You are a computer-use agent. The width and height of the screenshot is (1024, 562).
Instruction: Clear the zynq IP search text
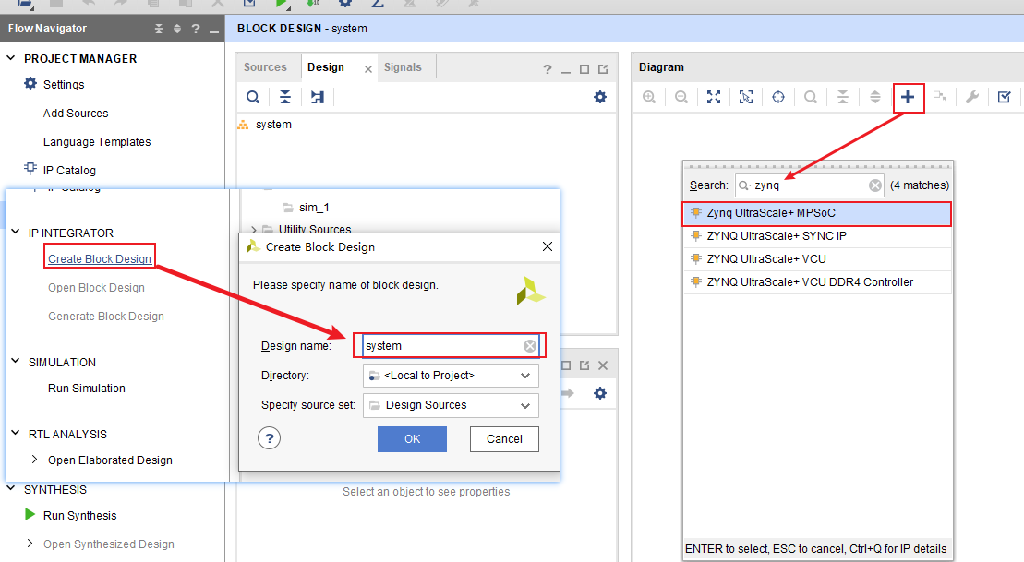tap(875, 185)
